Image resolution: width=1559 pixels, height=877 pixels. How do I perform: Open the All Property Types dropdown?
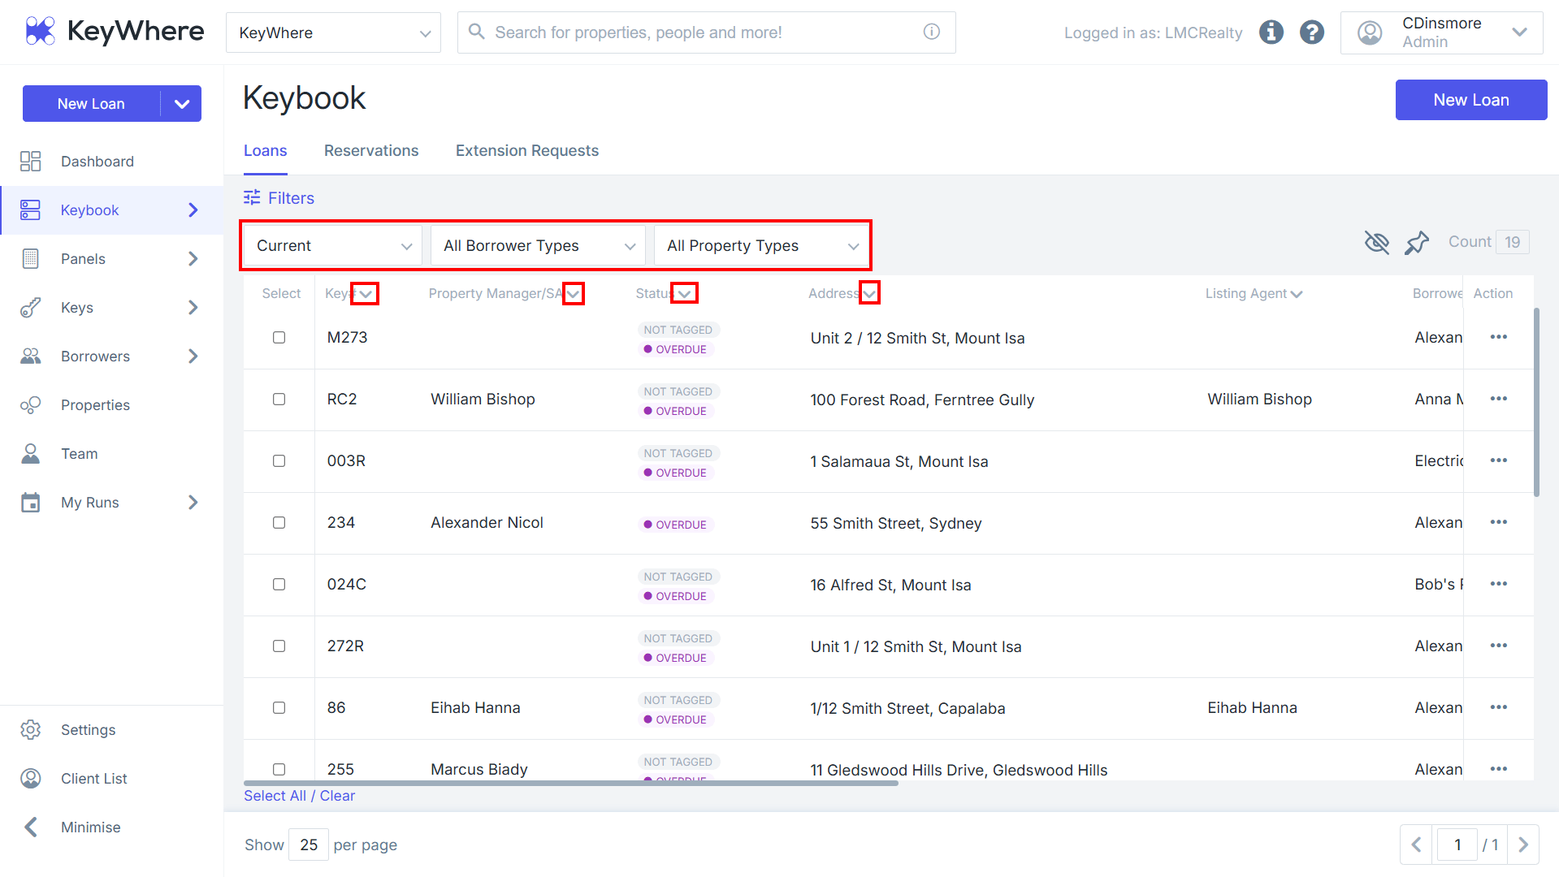pyautogui.click(x=761, y=245)
